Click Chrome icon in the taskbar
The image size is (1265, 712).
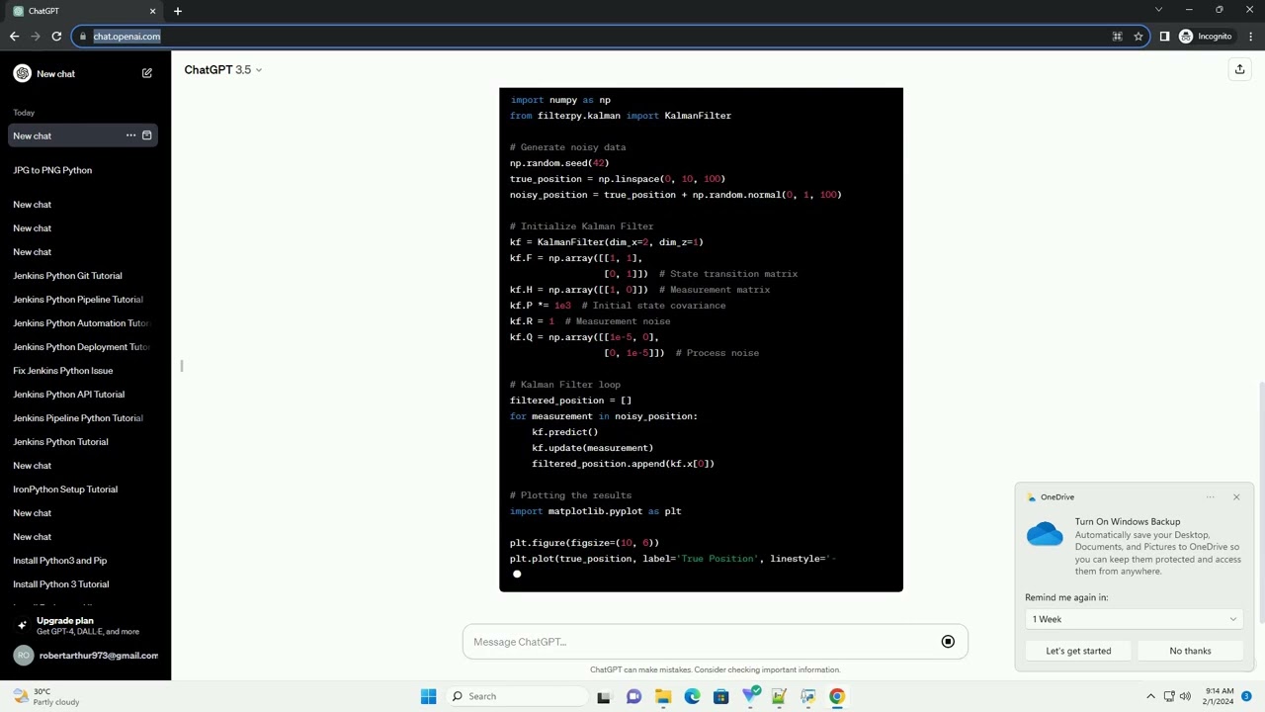837,696
